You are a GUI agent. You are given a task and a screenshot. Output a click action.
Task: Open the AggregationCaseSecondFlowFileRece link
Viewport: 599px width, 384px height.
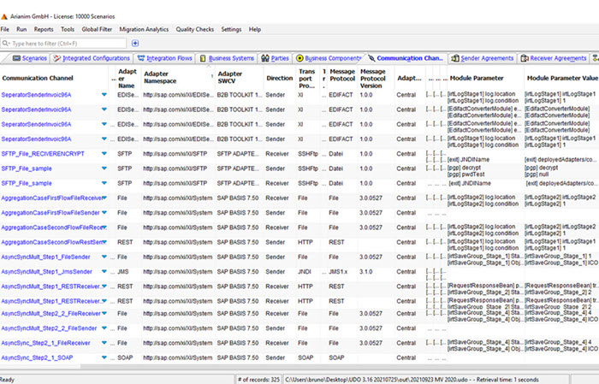tap(53, 227)
